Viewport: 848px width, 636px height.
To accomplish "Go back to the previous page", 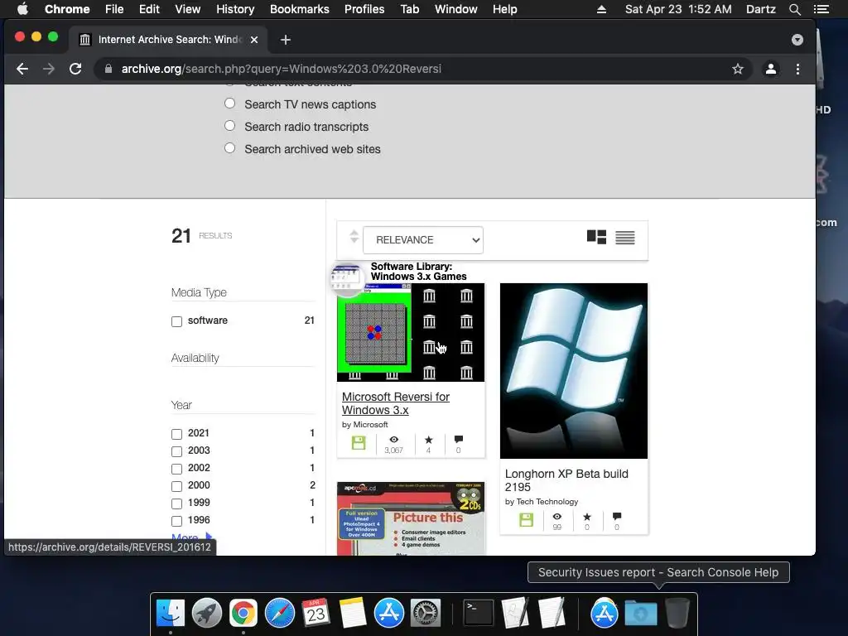I will 22,69.
